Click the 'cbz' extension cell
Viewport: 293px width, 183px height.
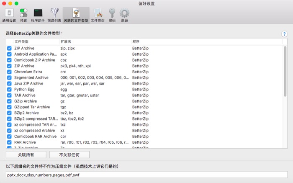[x=63, y=60]
